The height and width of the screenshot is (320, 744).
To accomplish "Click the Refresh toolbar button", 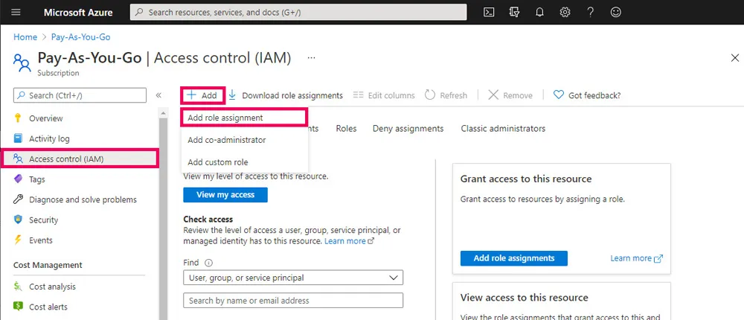I will 446,95.
